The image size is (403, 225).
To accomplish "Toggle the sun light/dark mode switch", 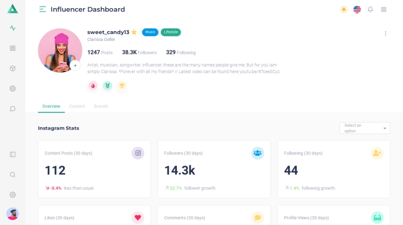I will click(344, 9).
